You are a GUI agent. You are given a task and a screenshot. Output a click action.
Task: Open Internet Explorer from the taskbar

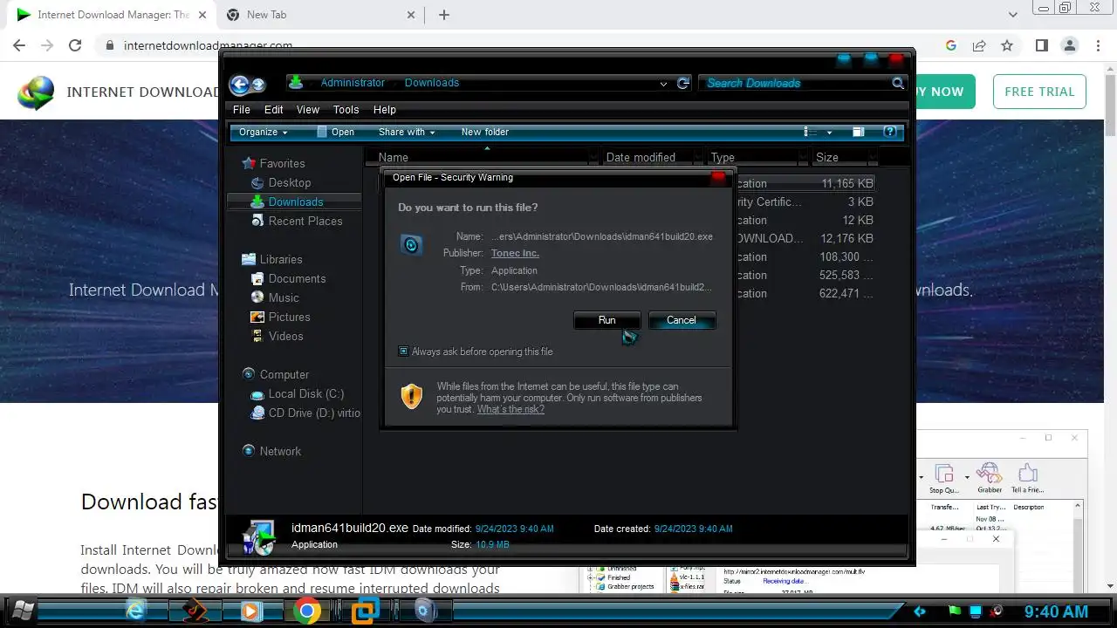135,611
